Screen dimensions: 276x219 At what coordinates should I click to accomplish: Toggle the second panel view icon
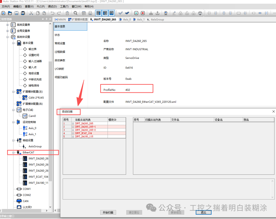coord(105,13)
